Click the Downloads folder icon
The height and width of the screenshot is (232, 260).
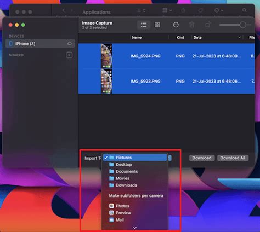[x=111, y=185]
